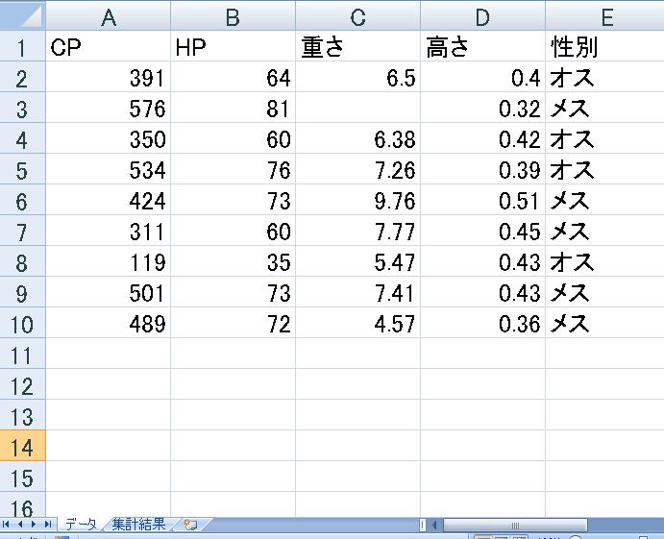Image resolution: width=664 pixels, height=539 pixels.
Task: Select column A header
Action: (109, 15)
